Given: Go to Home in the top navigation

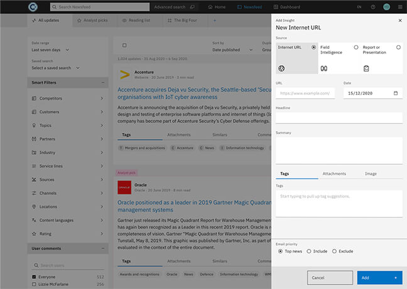Looking at the screenshot, I should click(217, 7).
